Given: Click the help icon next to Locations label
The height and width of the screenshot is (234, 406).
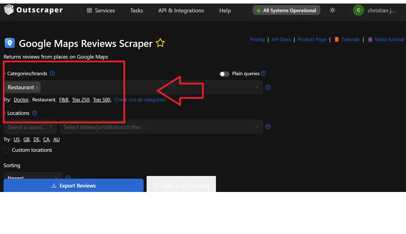Looking at the screenshot, I should pyautogui.click(x=35, y=113).
